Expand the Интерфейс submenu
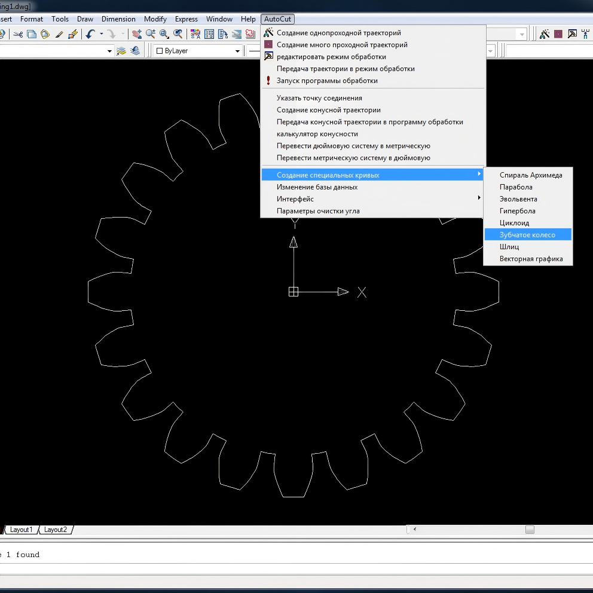Viewport: 593px width, 593px height. click(x=372, y=199)
